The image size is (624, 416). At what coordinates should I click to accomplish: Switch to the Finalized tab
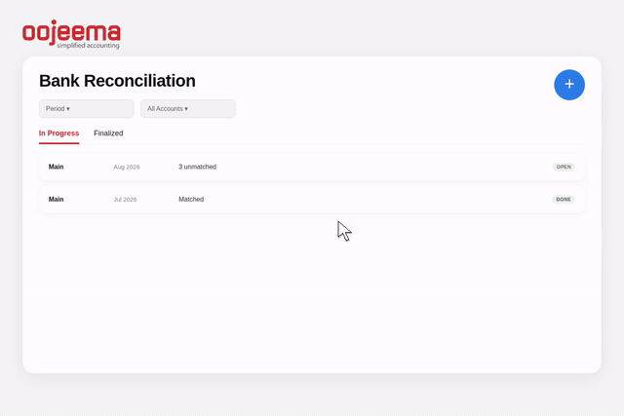[108, 133]
